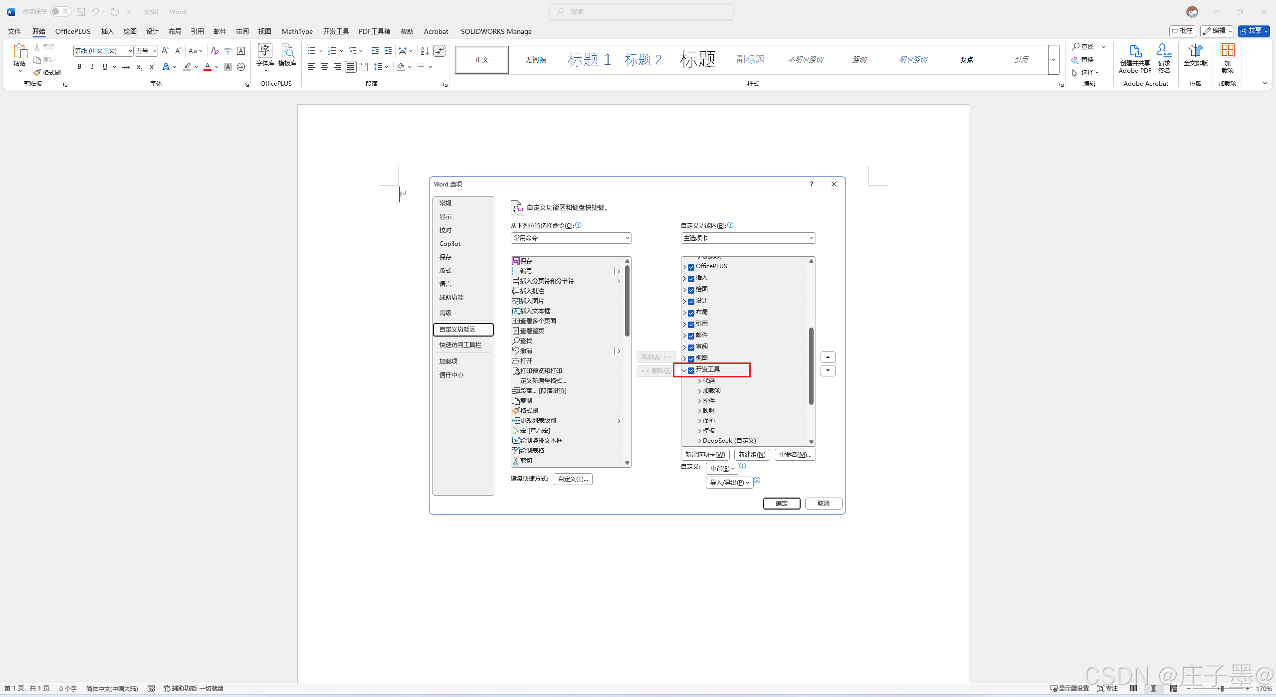Click the sort (A-Z) icon in ribbon
The width and height of the screenshot is (1276, 697).
click(x=425, y=51)
